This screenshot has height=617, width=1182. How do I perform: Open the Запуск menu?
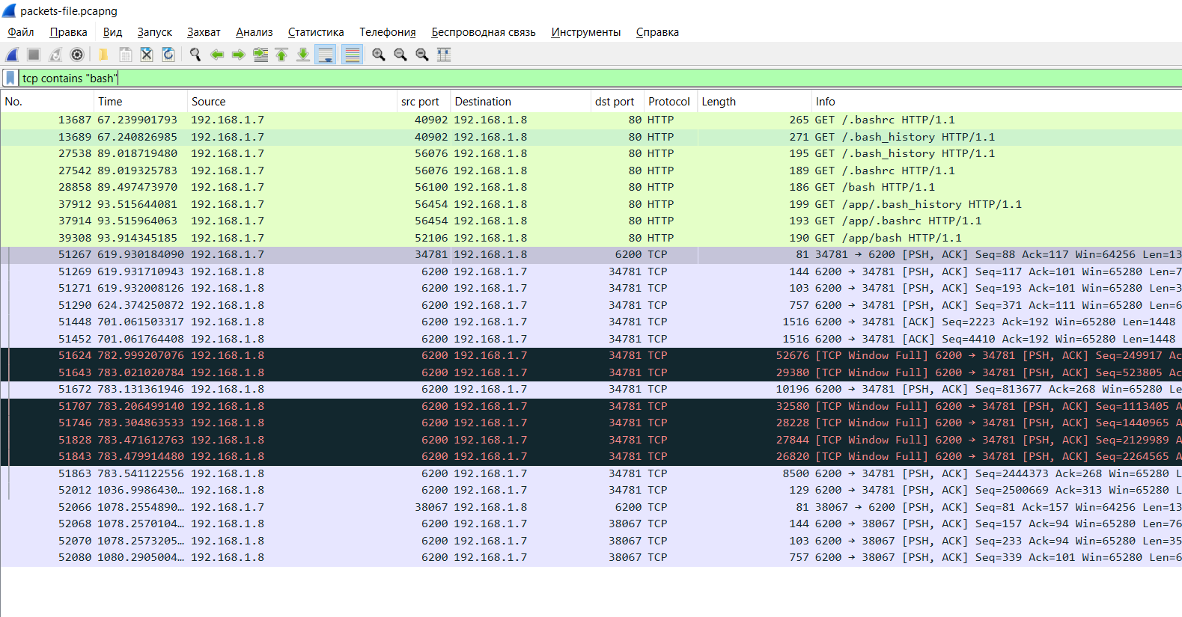pyautogui.click(x=155, y=32)
